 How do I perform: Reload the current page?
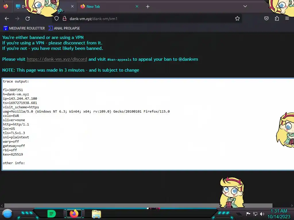click(28, 19)
